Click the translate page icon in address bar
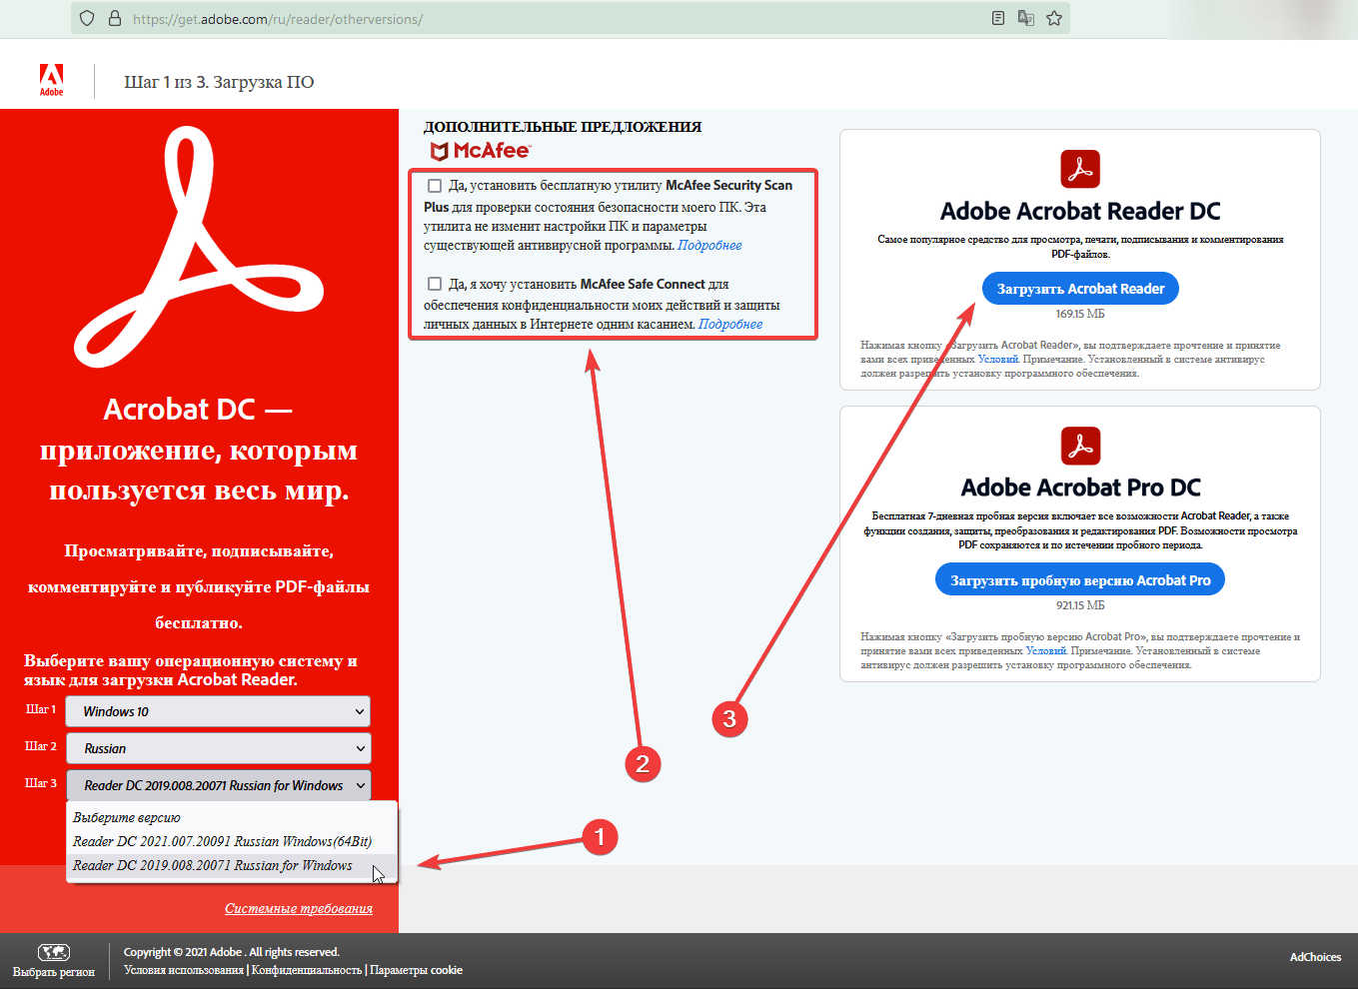This screenshot has height=989, width=1358. 1025,18
